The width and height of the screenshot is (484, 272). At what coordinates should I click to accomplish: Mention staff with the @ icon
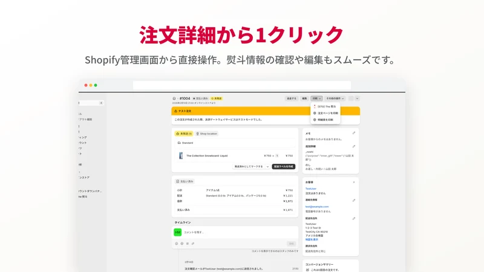tap(182, 244)
